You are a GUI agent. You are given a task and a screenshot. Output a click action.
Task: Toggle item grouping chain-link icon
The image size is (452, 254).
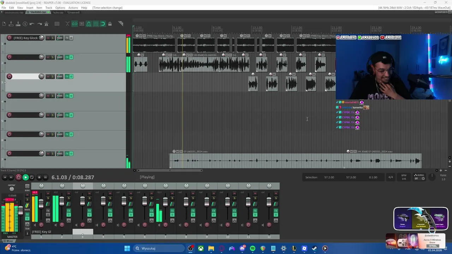click(x=75, y=24)
